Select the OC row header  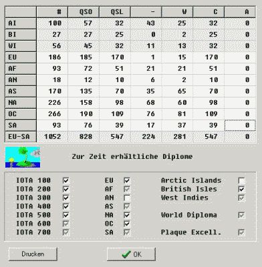point(21,114)
